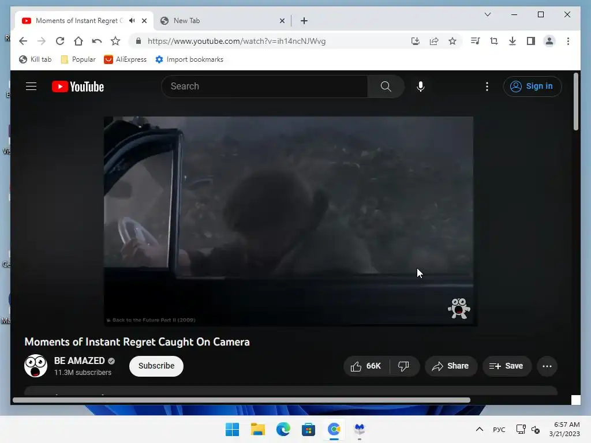Click the video title text
Viewport: 591px width, 443px height.
pyautogui.click(x=137, y=342)
